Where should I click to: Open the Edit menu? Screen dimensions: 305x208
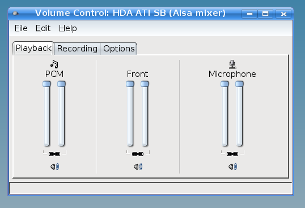pos(43,28)
